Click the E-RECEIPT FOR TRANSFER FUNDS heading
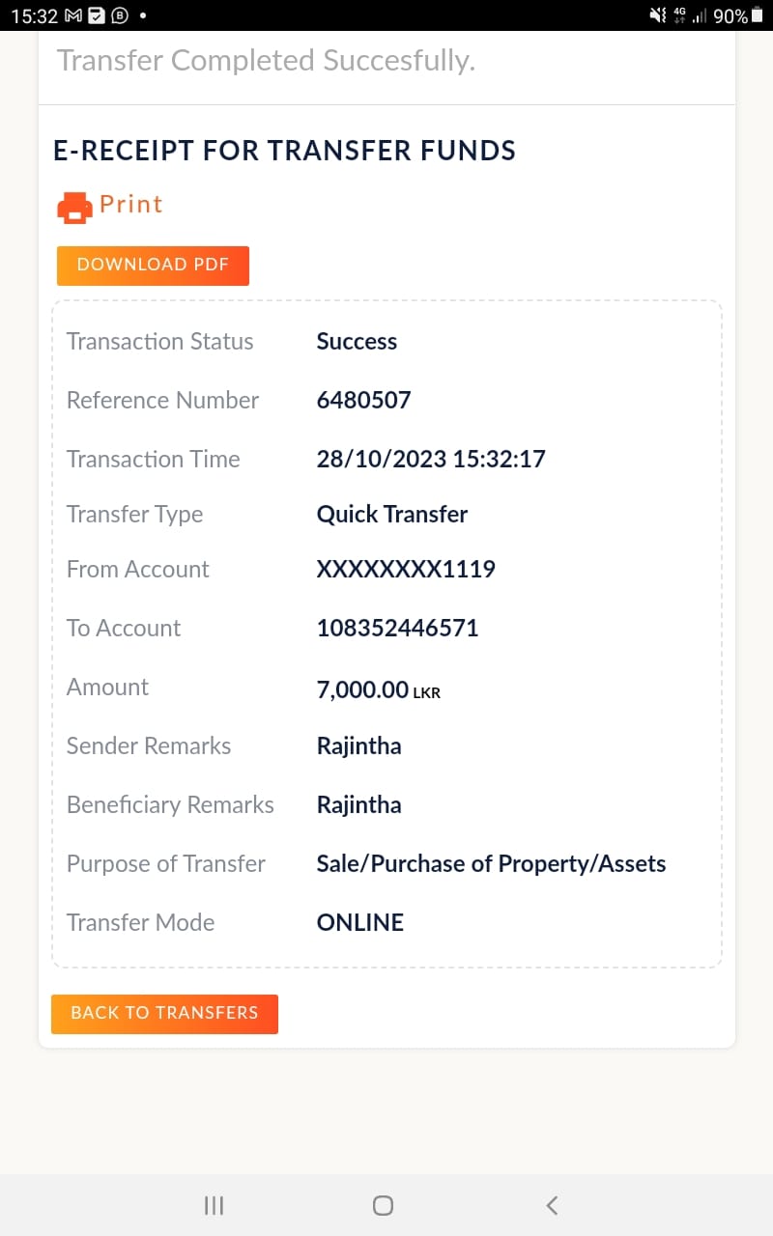The height and width of the screenshot is (1236, 773). (x=284, y=151)
